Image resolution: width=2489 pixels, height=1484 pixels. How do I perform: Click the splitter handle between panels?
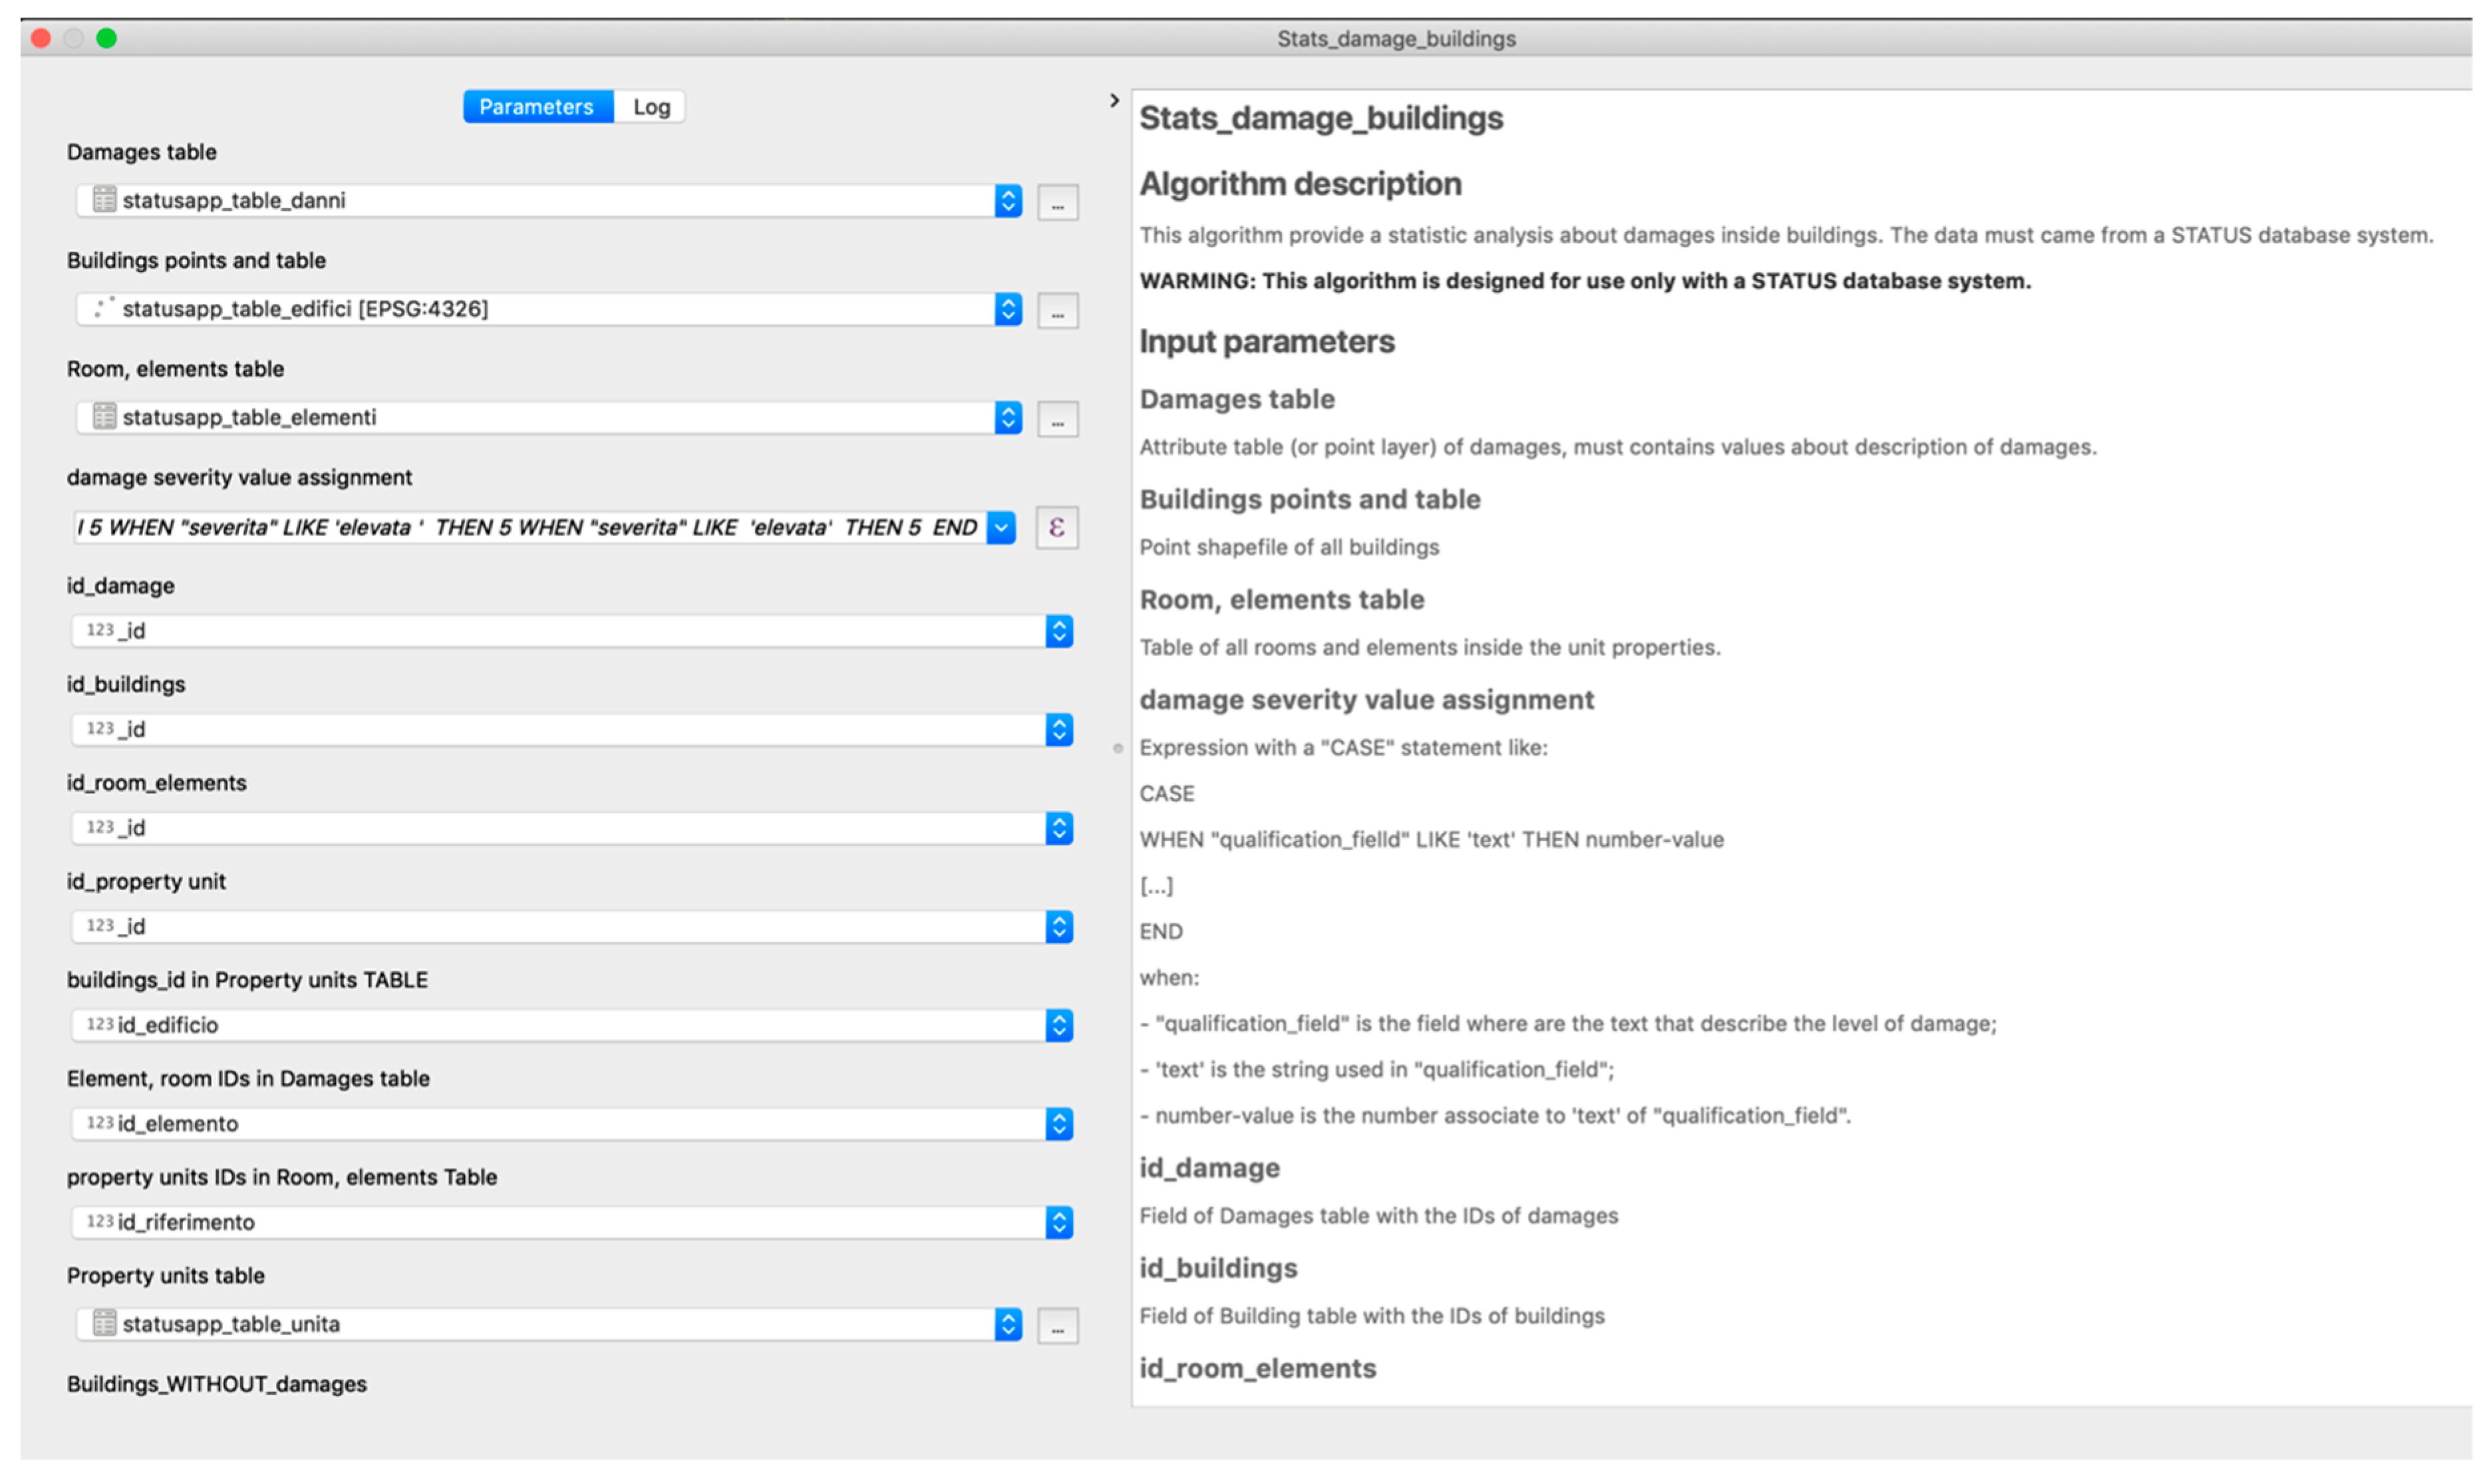[x=1118, y=748]
